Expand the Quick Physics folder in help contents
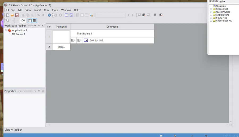 [211, 12]
